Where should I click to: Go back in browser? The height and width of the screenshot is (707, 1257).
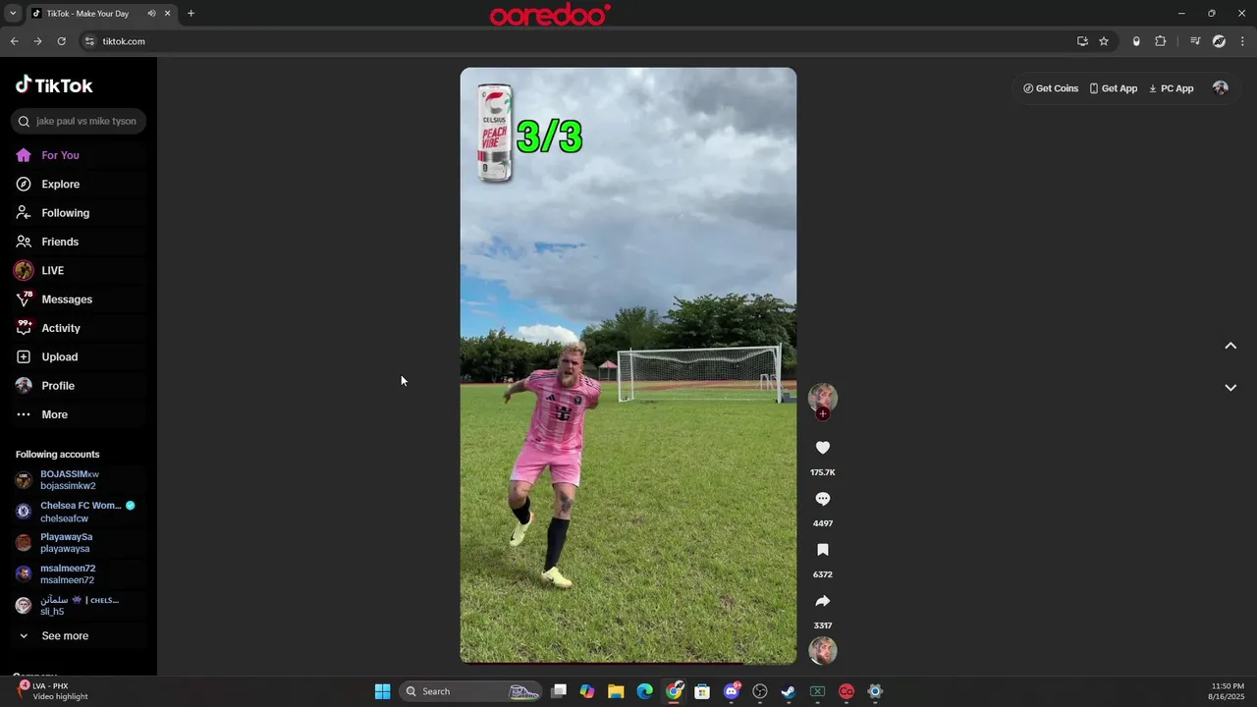(x=14, y=41)
